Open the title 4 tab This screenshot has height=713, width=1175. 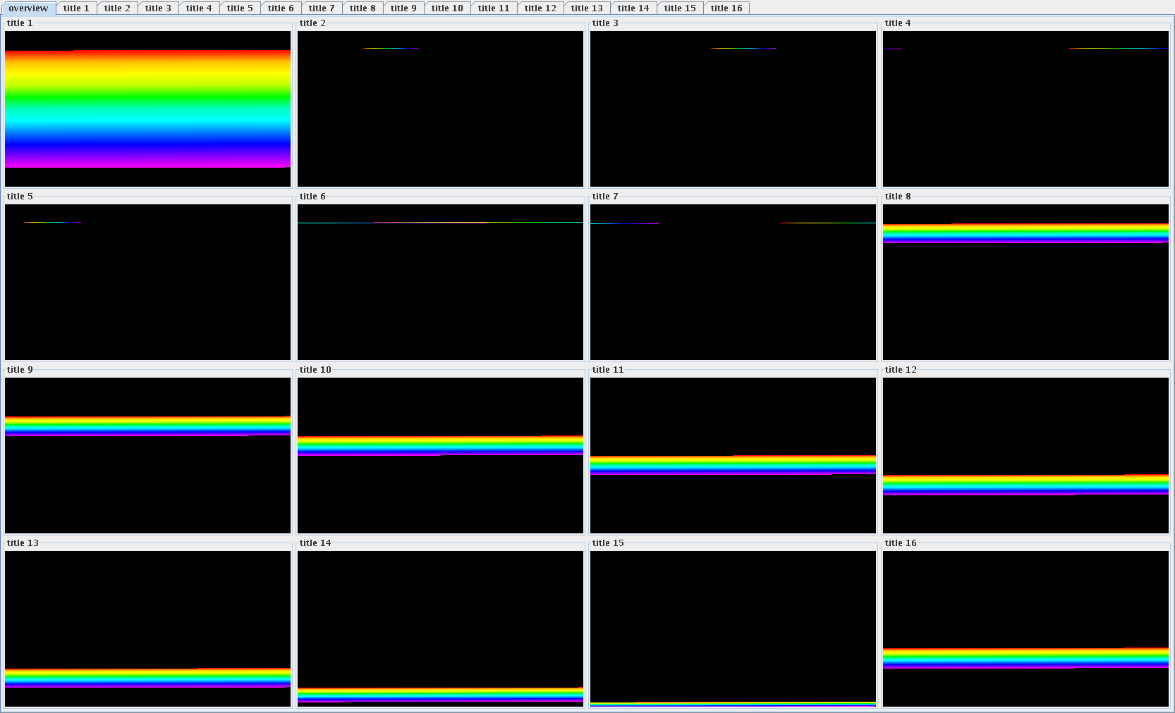(199, 8)
